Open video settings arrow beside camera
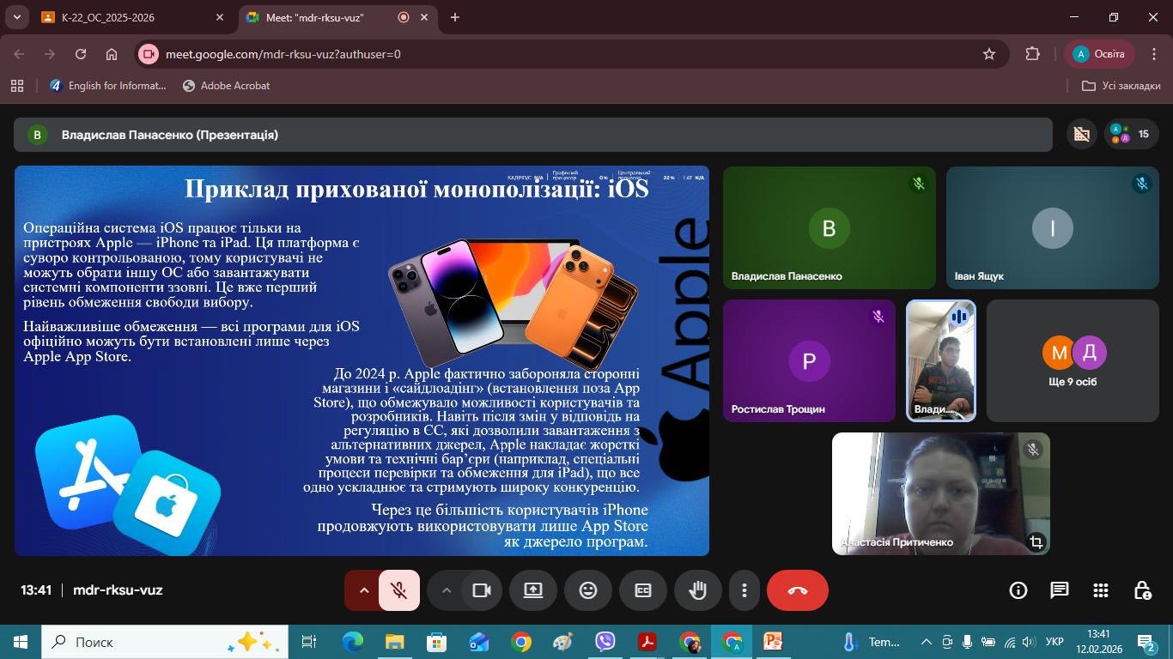The width and height of the screenshot is (1173, 659). coord(447,590)
